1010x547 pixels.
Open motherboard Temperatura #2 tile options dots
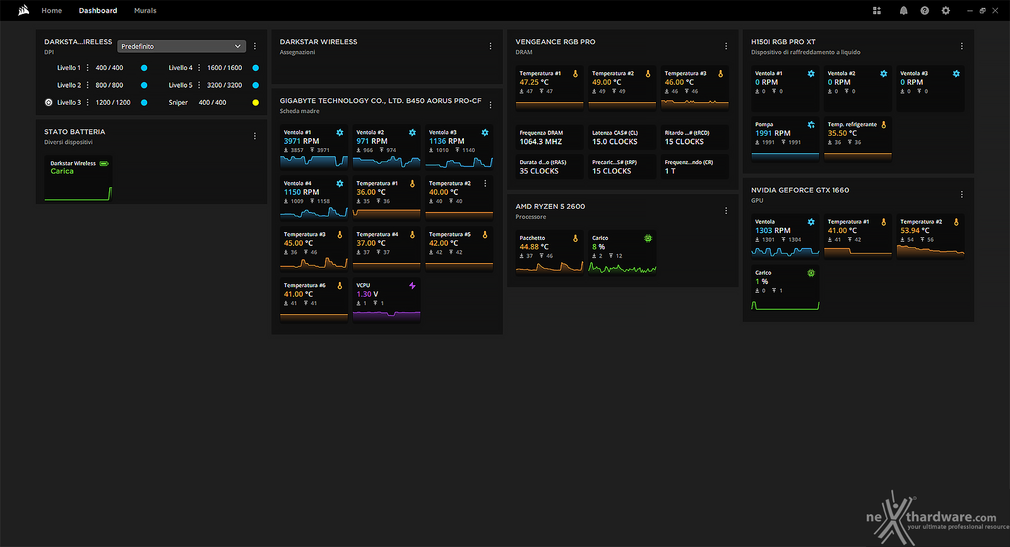coord(485,184)
